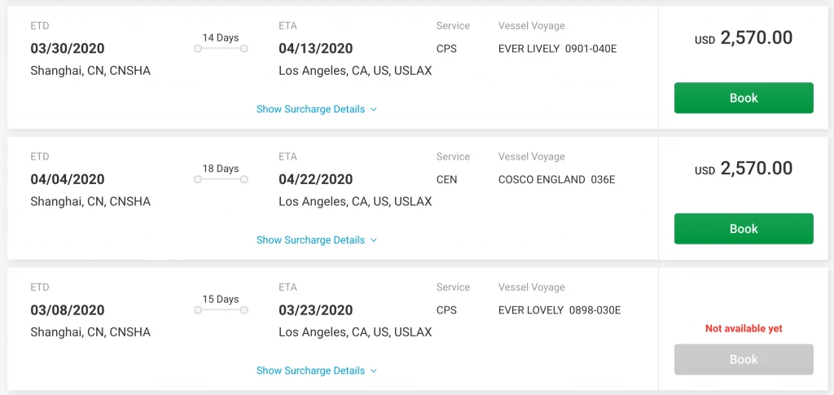This screenshot has height=395, width=834.
Task: Book the COSCO ENGLAND 036E sailing
Action: [x=743, y=229]
